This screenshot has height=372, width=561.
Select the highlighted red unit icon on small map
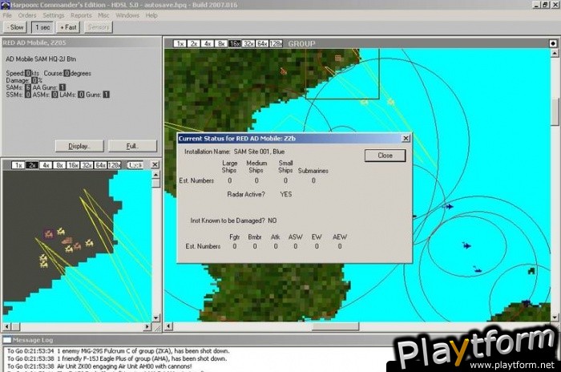coord(49,235)
